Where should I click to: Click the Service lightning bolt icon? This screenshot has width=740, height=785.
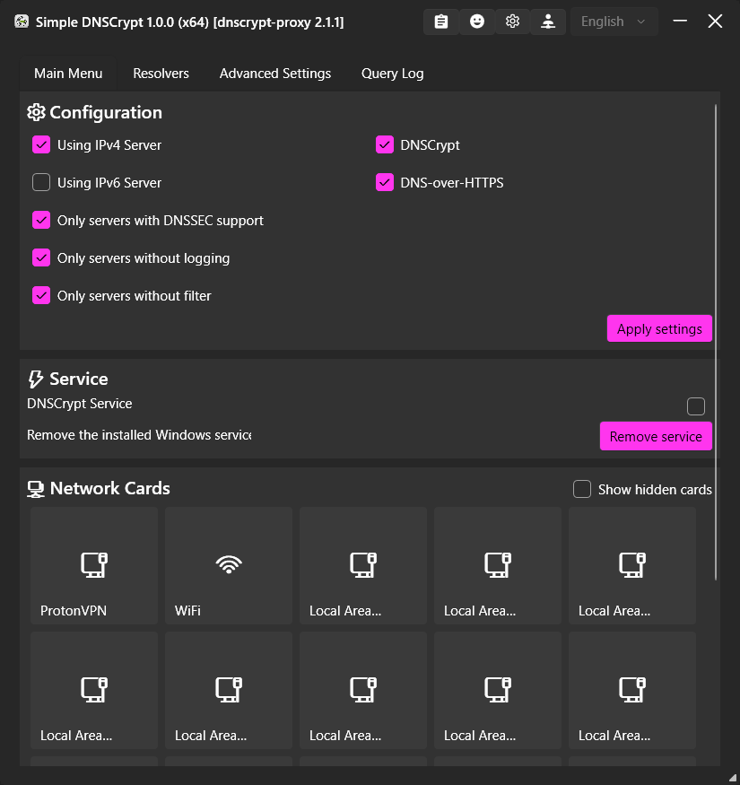pos(36,379)
